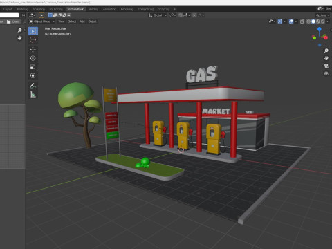Open the Select menu in viewport header

coord(72,21)
